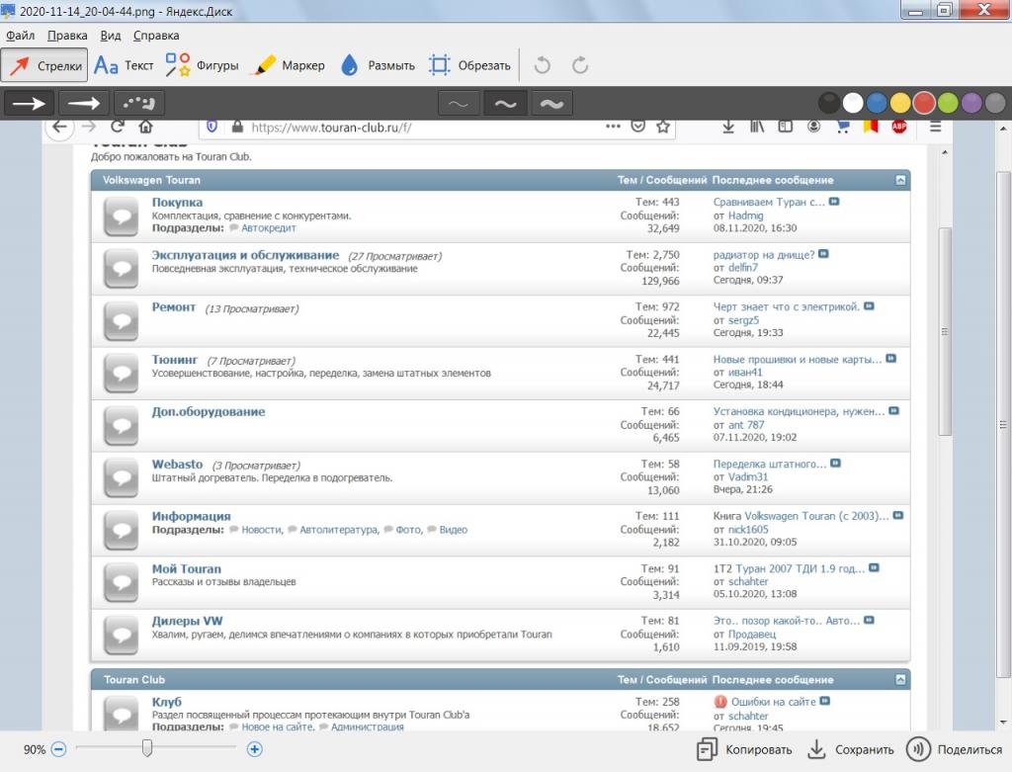Open the Справка menu
Image resolution: width=1012 pixels, height=772 pixels.
click(x=156, y=36)
